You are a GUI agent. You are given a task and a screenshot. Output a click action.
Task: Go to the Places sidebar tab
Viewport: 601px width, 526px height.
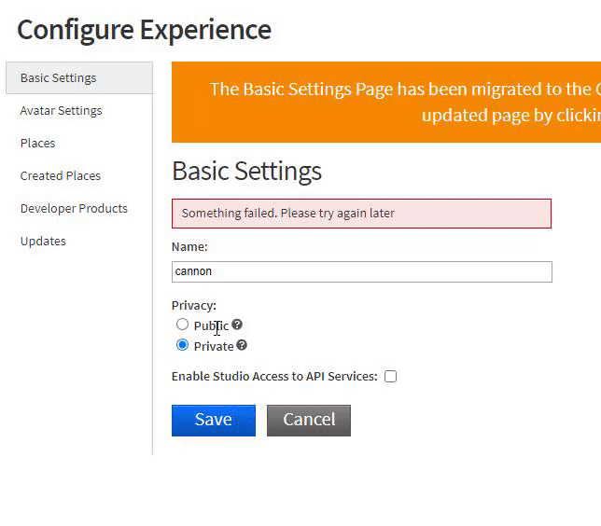38,144
